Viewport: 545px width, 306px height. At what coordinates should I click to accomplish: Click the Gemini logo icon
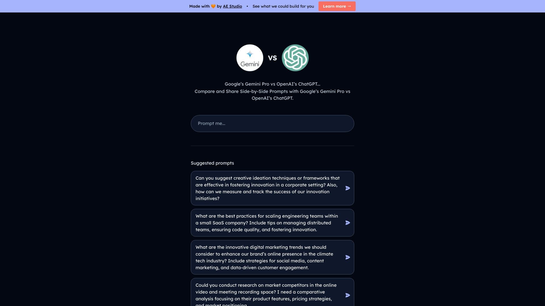pos(250,58)
